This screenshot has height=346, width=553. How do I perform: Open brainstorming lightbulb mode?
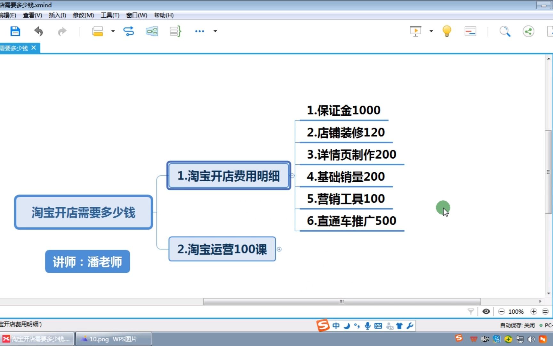click(x=447, y=31)
